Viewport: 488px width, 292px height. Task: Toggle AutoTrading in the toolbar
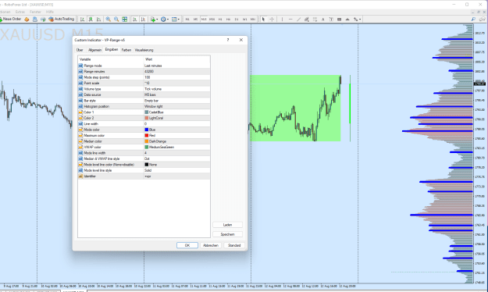(x=62, y=19)
